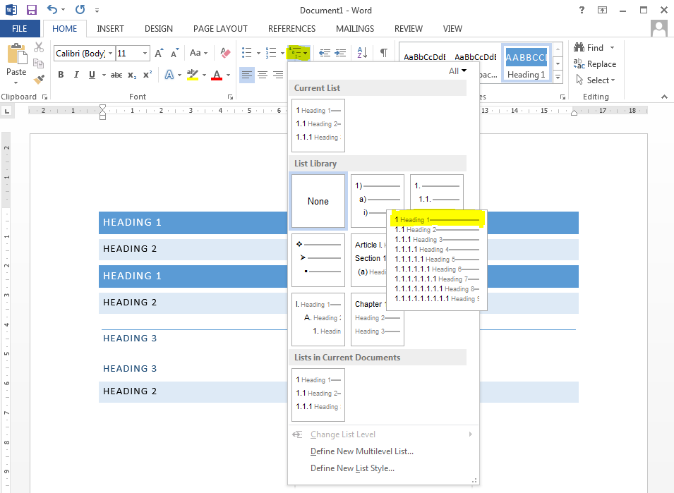Image resolution: width=674 pixels, height=493 pixels.
Task: Click the Grow Font icon
Action: coord(159,52)
